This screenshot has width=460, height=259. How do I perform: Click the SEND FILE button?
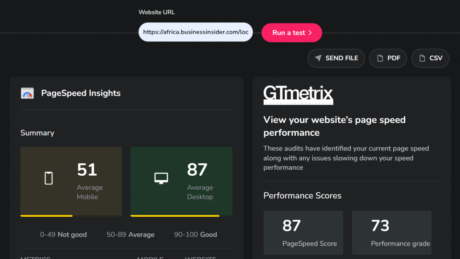pyautogui.click(x=336, y=58)
